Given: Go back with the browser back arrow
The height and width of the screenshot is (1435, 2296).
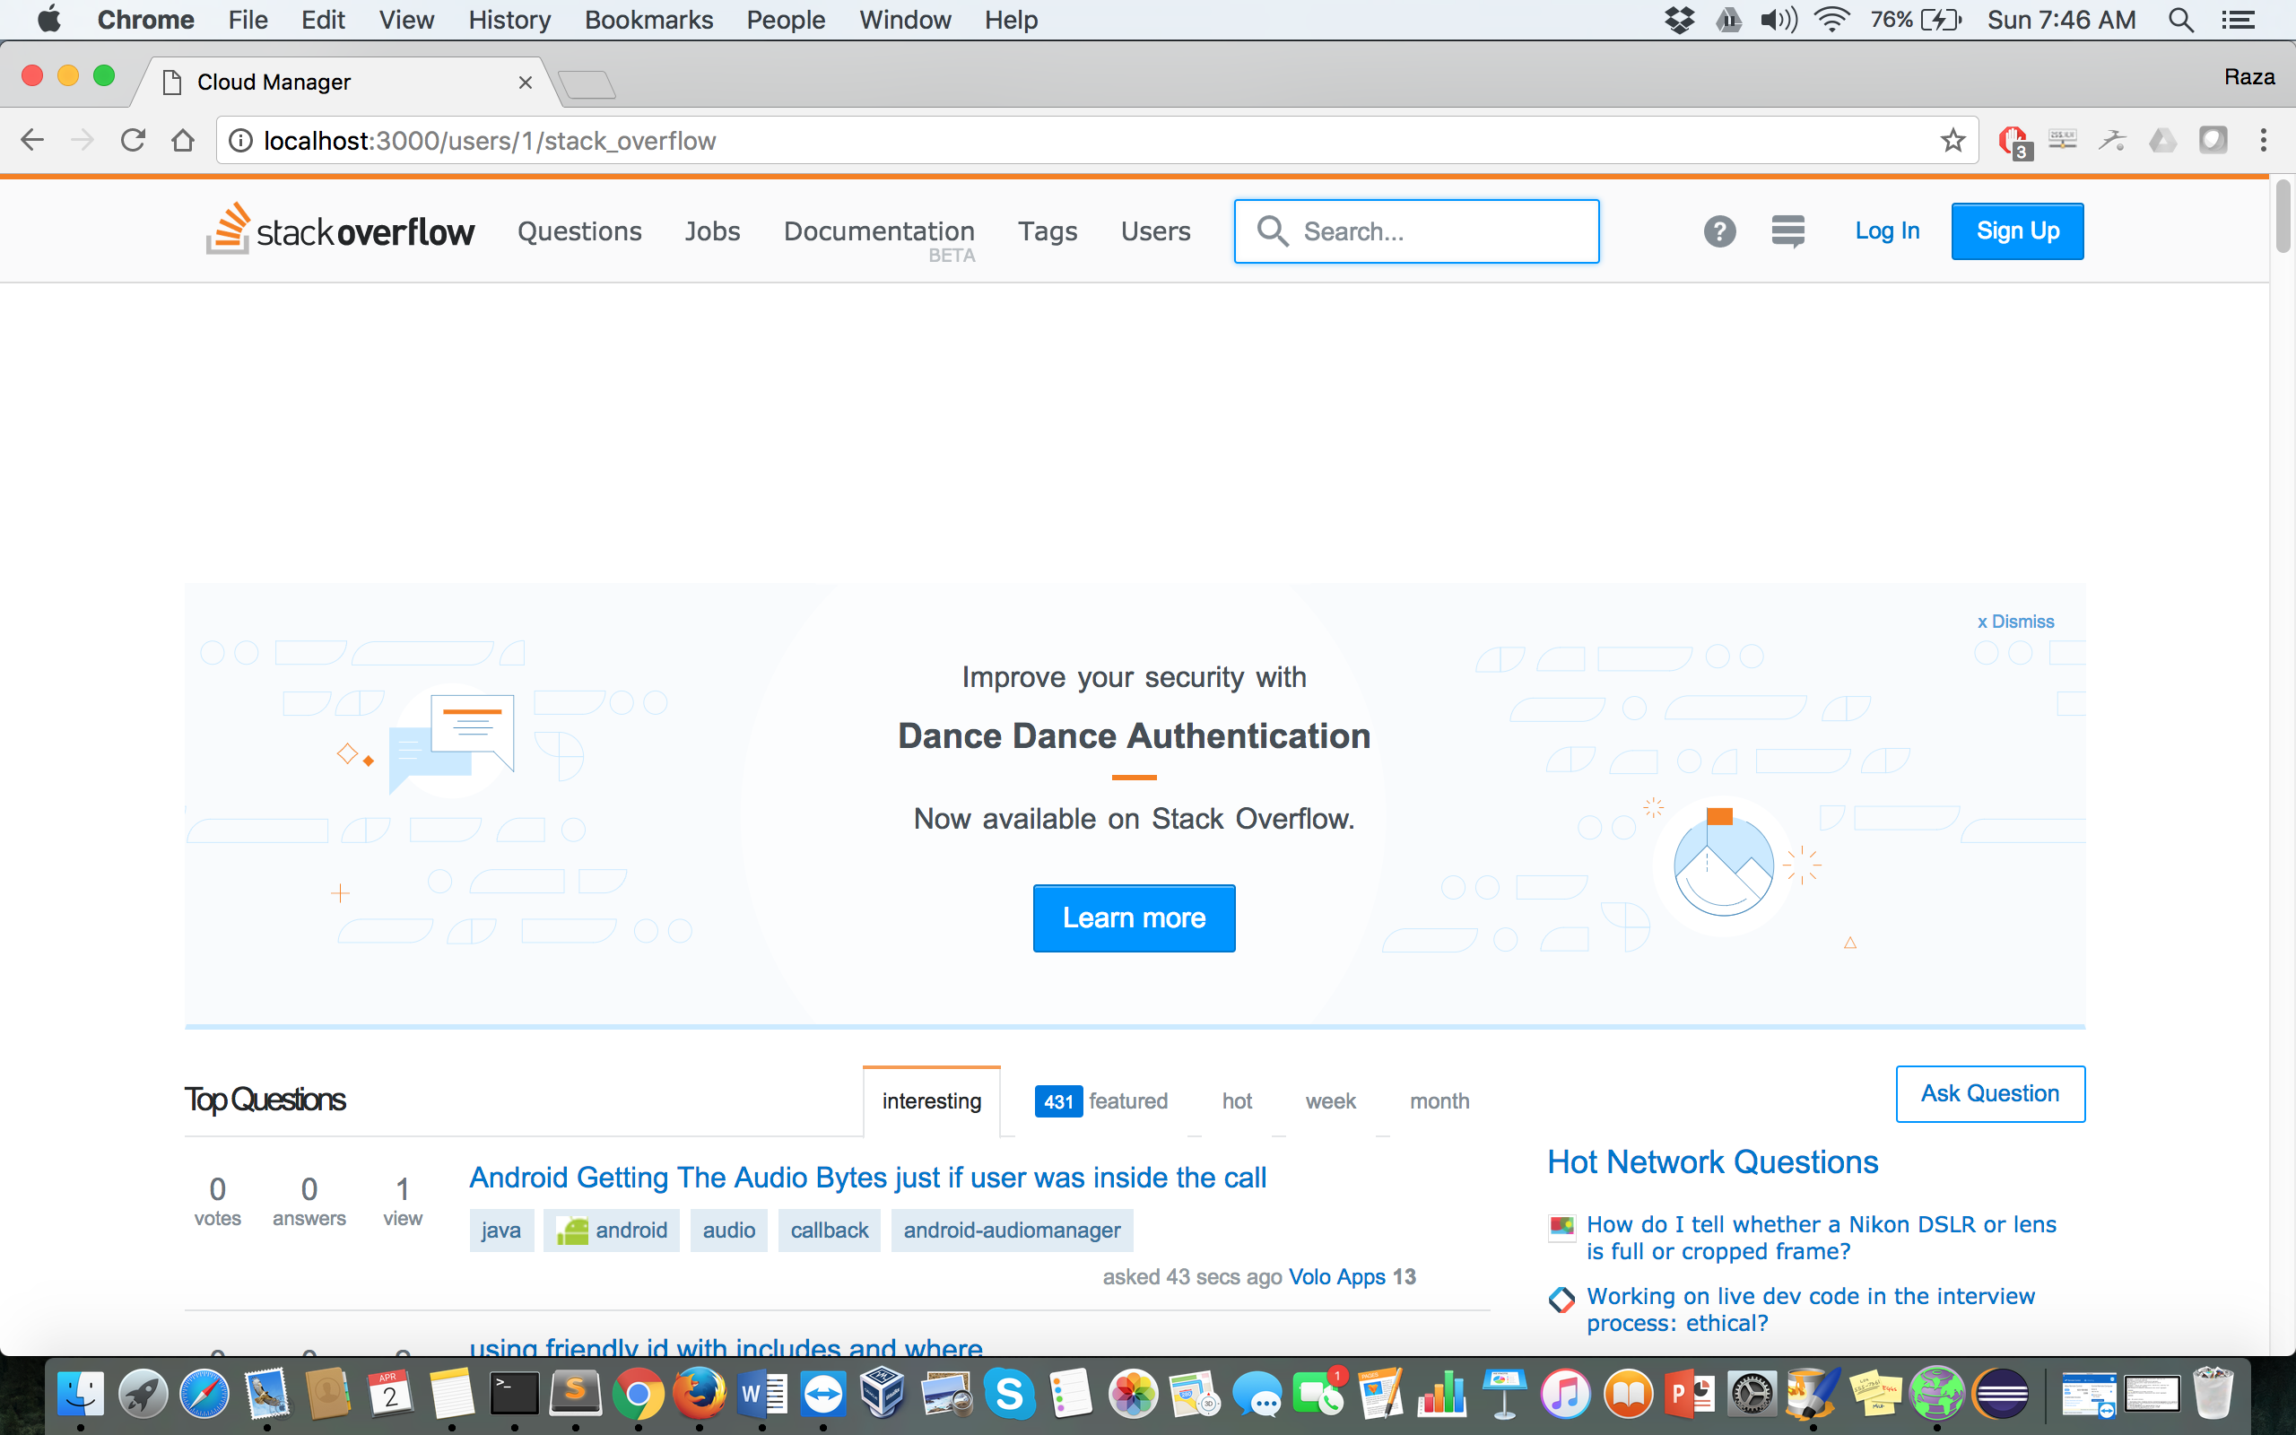Looking at the screenshot, I should [32, 141].
